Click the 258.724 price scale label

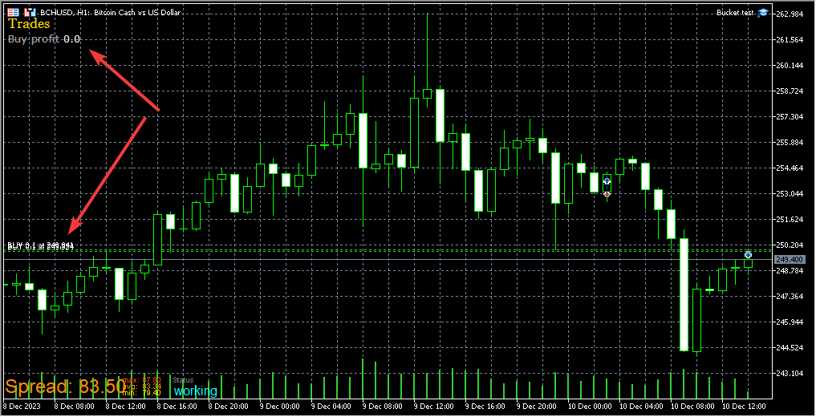tap(790, 91)
